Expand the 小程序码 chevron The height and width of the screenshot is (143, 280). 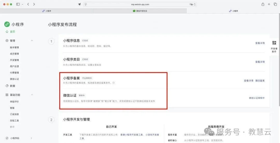pos(31,138)
